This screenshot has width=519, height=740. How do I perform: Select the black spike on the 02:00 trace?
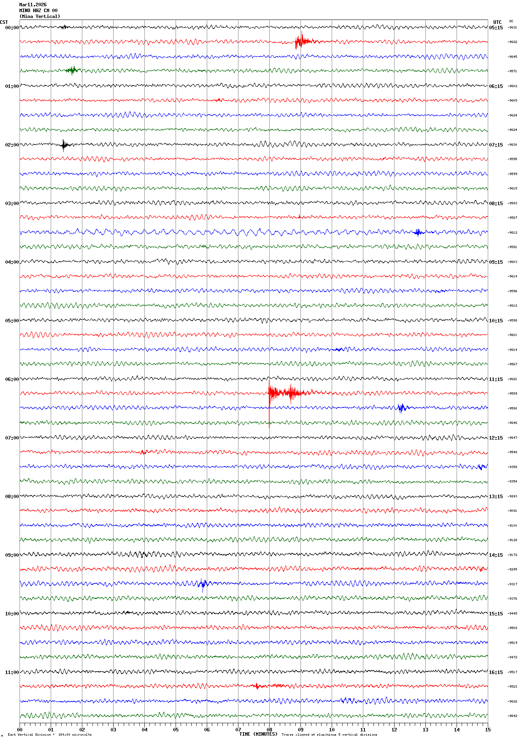click(64, 145)
